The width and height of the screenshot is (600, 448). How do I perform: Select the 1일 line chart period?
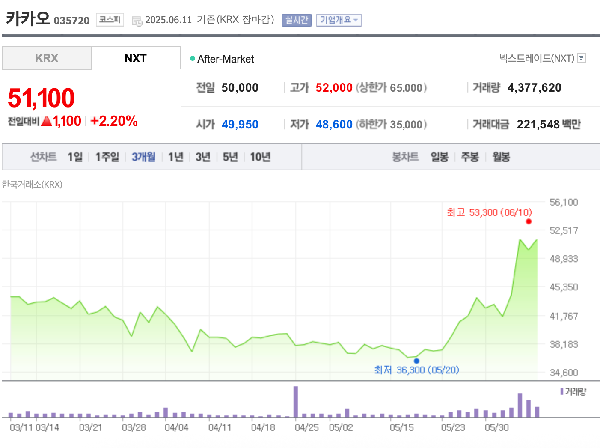[75, 157]
